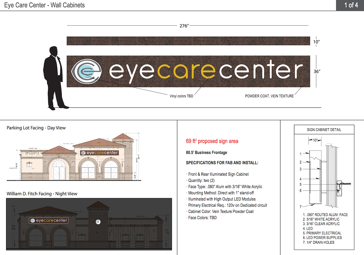Click 'Illuminated with High Output LED Modules' line

[x=222, y=199]
